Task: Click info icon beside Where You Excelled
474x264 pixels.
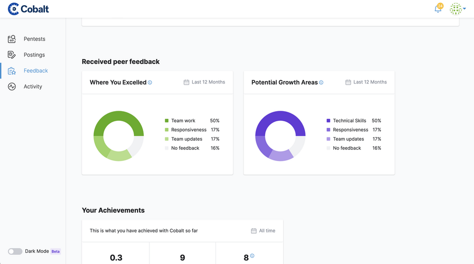Action: pyautogui.click(x=150, y=83)
